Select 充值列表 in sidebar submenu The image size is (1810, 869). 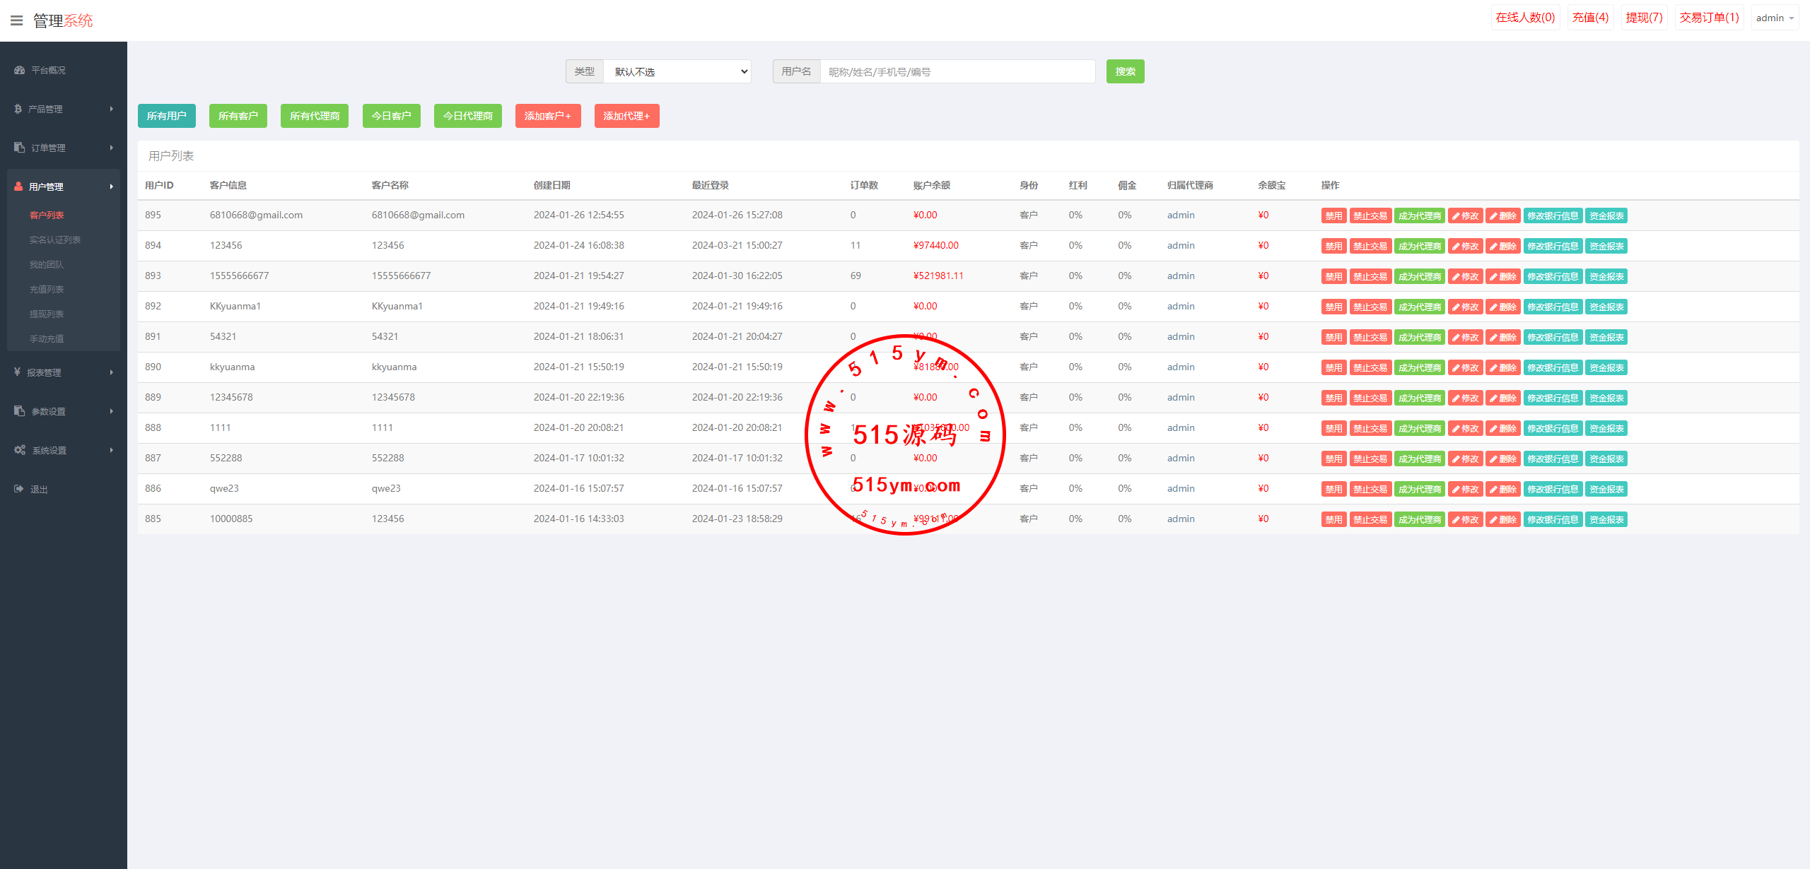point(47,290)
